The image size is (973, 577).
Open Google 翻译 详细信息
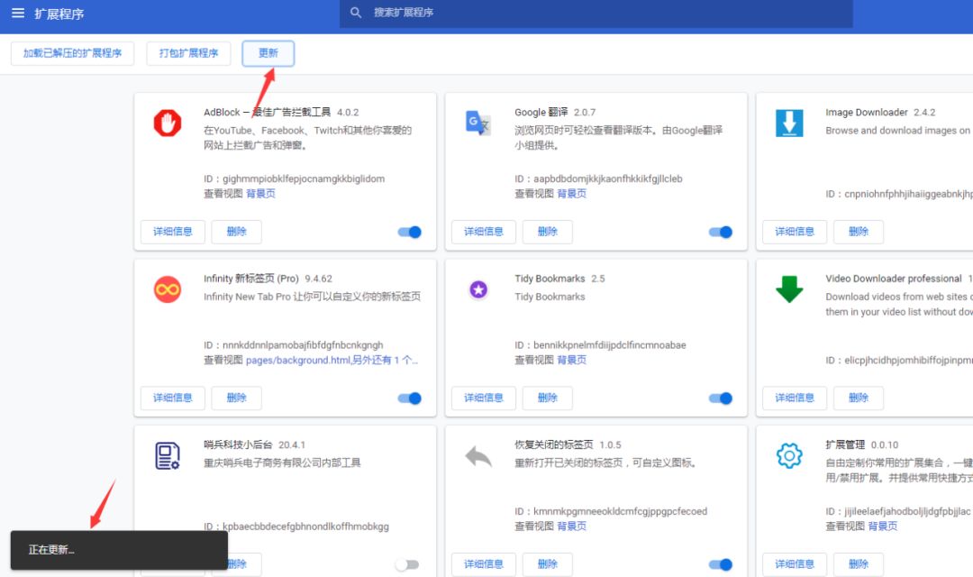pyautogui.click(x=484, y=232)
